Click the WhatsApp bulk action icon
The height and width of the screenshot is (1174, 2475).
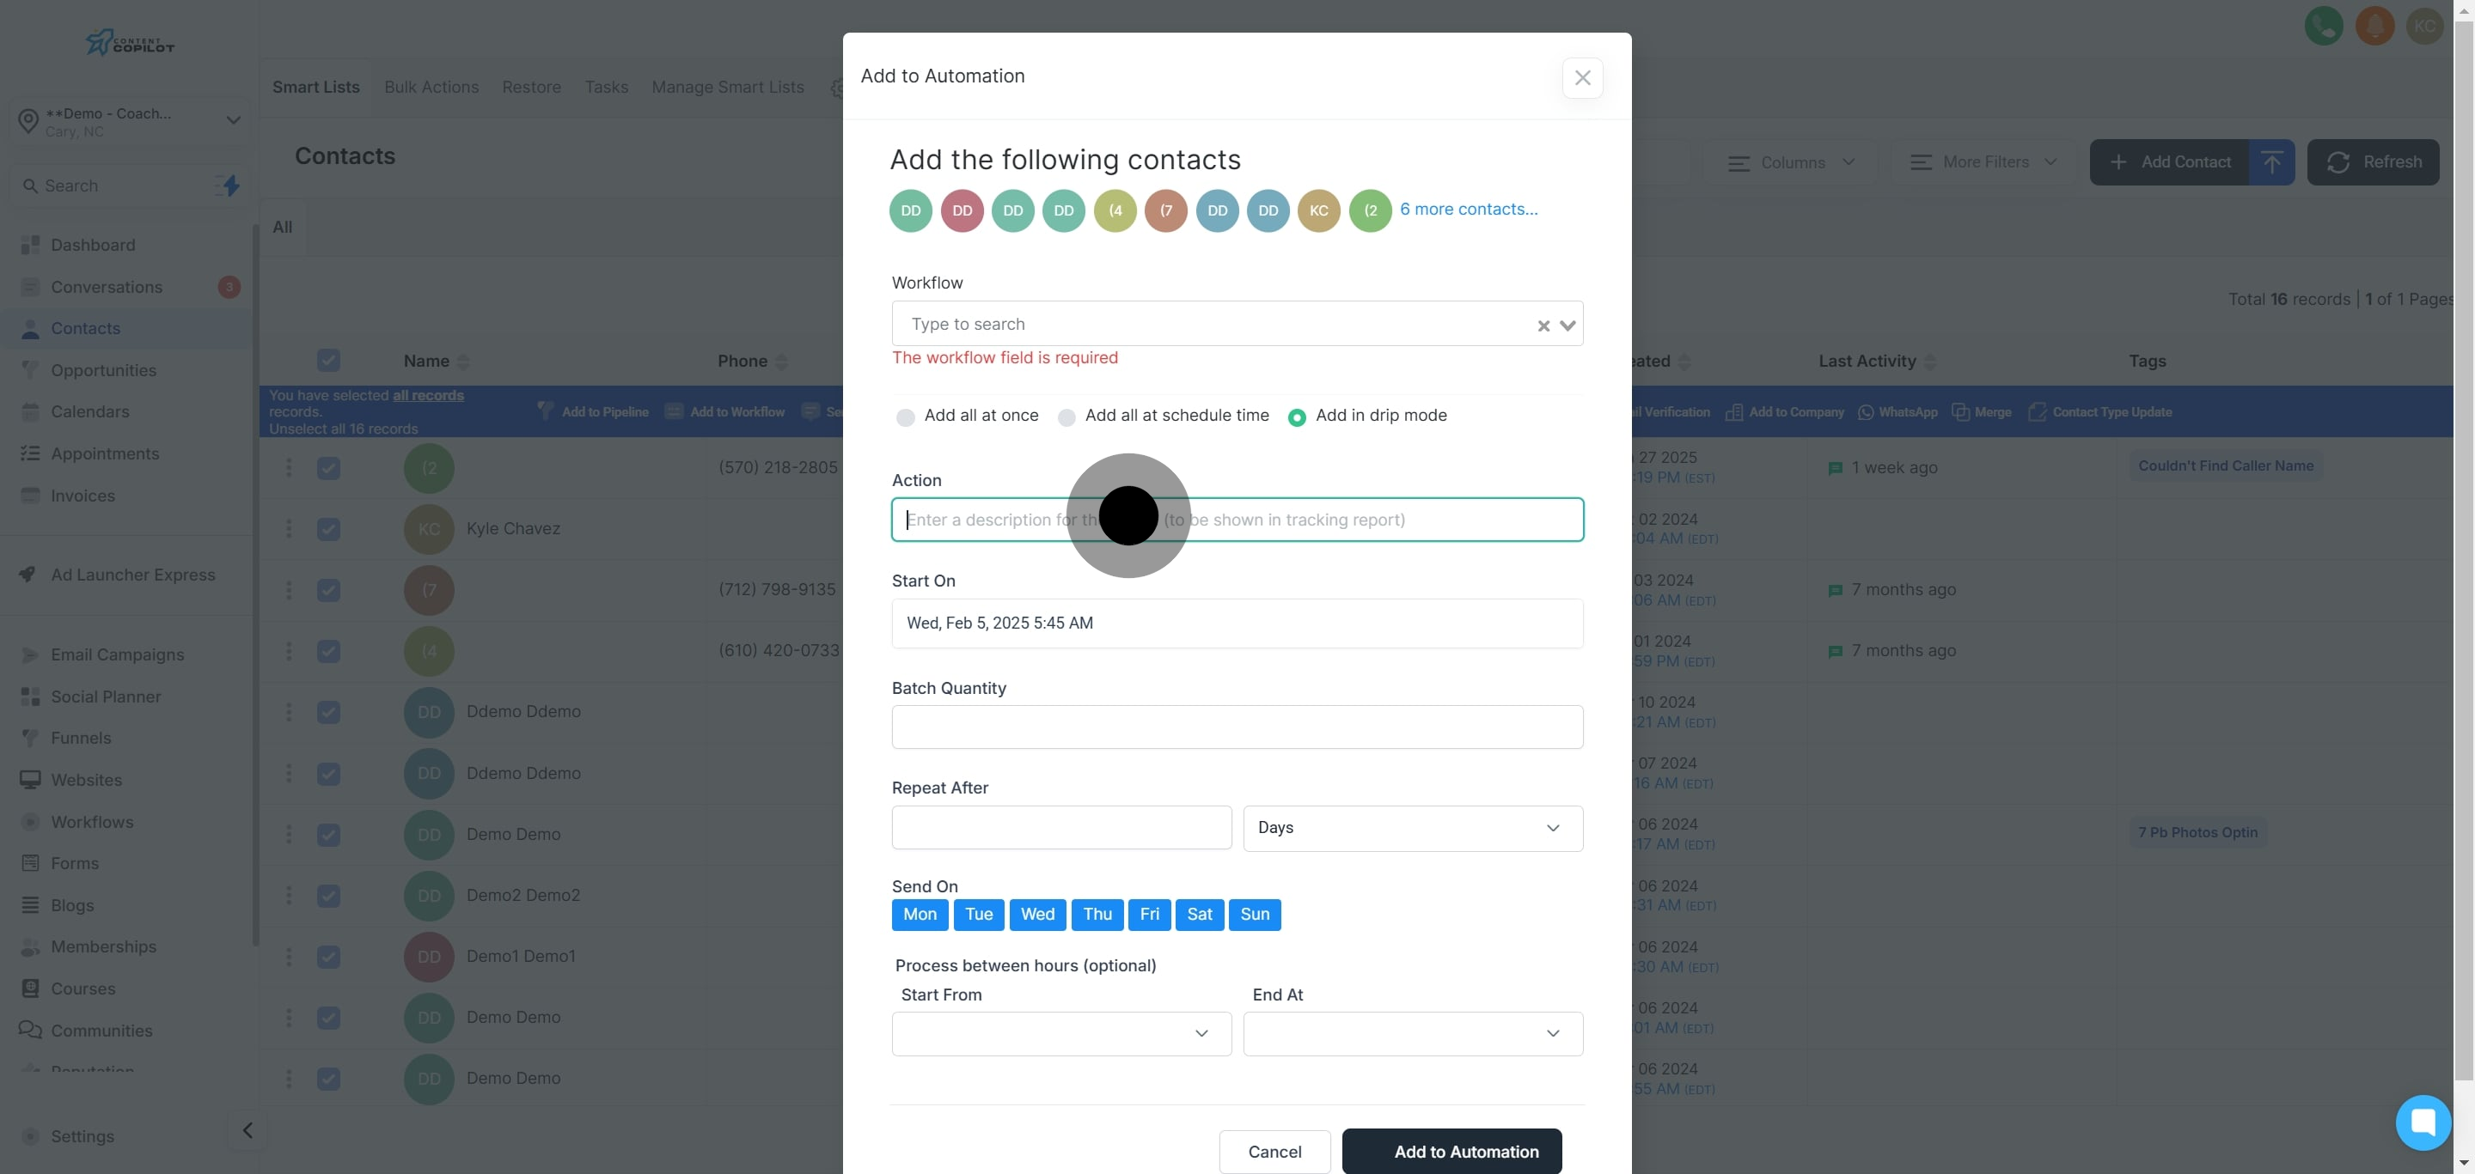(x=1866, y=412)
